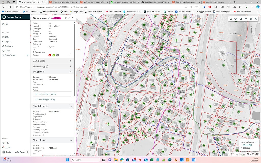Image resolution: width=261 pixels, height=163 pixels.
Task: Click the refresh map icon
Action: (x=236, y=19)
